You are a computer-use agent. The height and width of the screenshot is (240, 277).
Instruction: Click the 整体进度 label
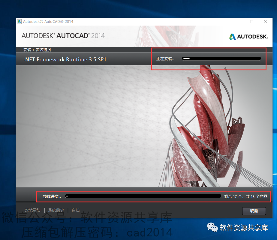tap(52, 196)
